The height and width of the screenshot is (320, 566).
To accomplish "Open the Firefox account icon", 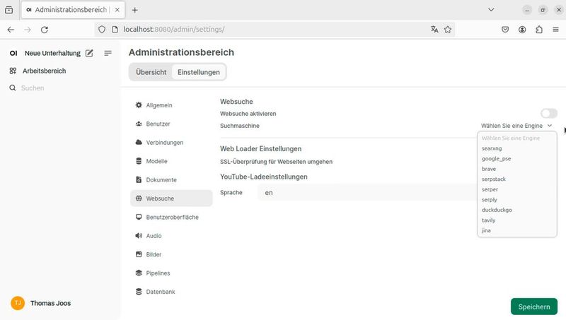I will click(x=522, y=30).
